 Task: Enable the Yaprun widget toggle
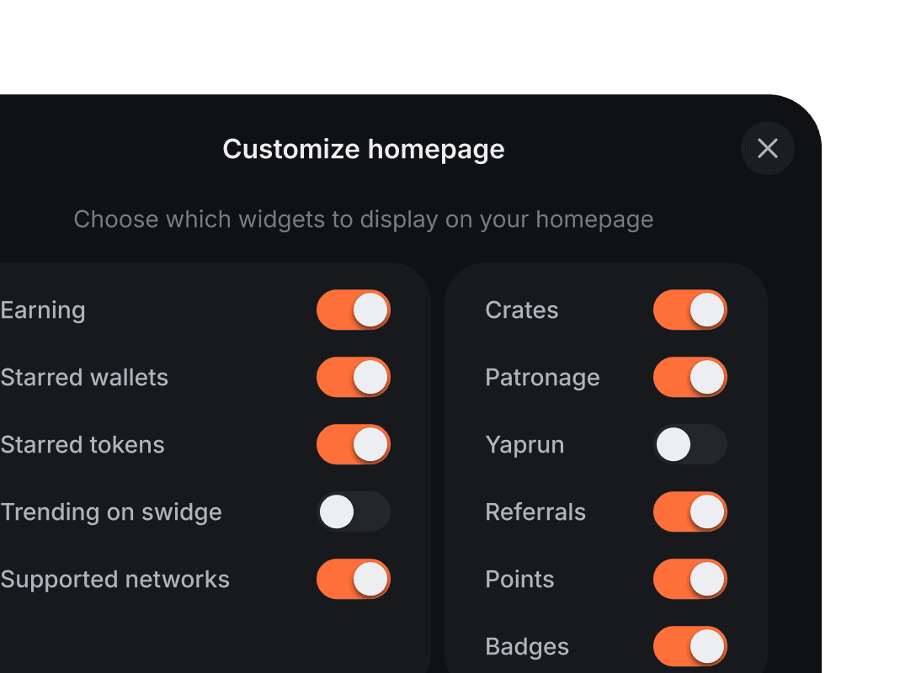tap(690, 444)
